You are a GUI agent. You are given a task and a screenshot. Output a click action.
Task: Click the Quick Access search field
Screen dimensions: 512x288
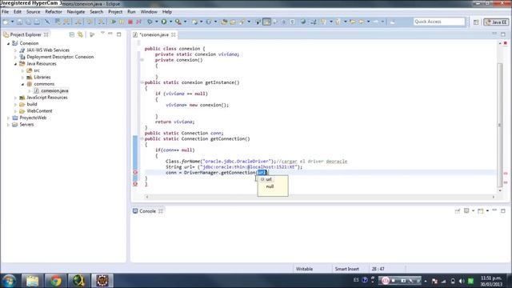439,22
